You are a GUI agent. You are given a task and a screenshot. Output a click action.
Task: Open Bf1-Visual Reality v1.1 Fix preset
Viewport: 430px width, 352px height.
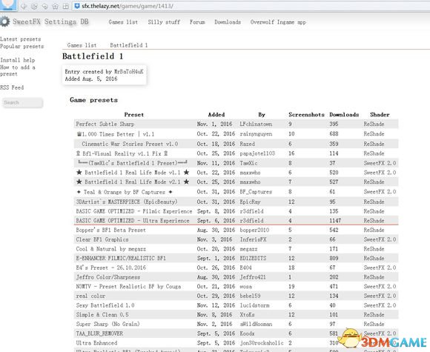[122, 153]
